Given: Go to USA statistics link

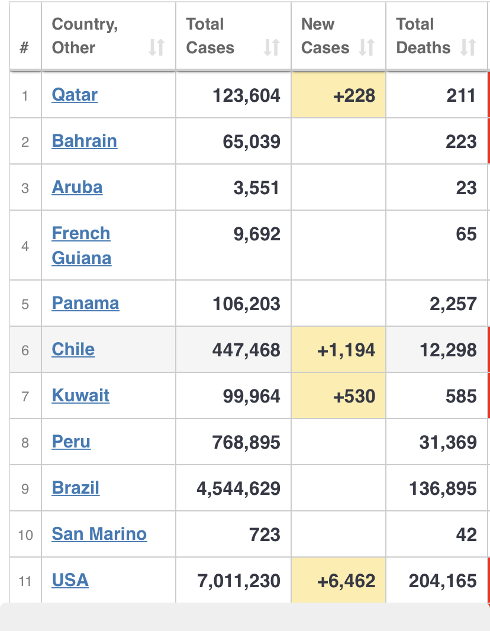Looking at the screenshot, I should pos(70,580).
